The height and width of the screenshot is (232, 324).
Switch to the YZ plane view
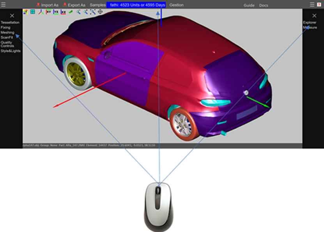56,12
